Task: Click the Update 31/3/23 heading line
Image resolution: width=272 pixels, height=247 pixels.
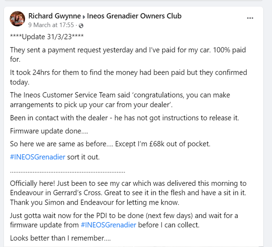Action: pos(47,37)
